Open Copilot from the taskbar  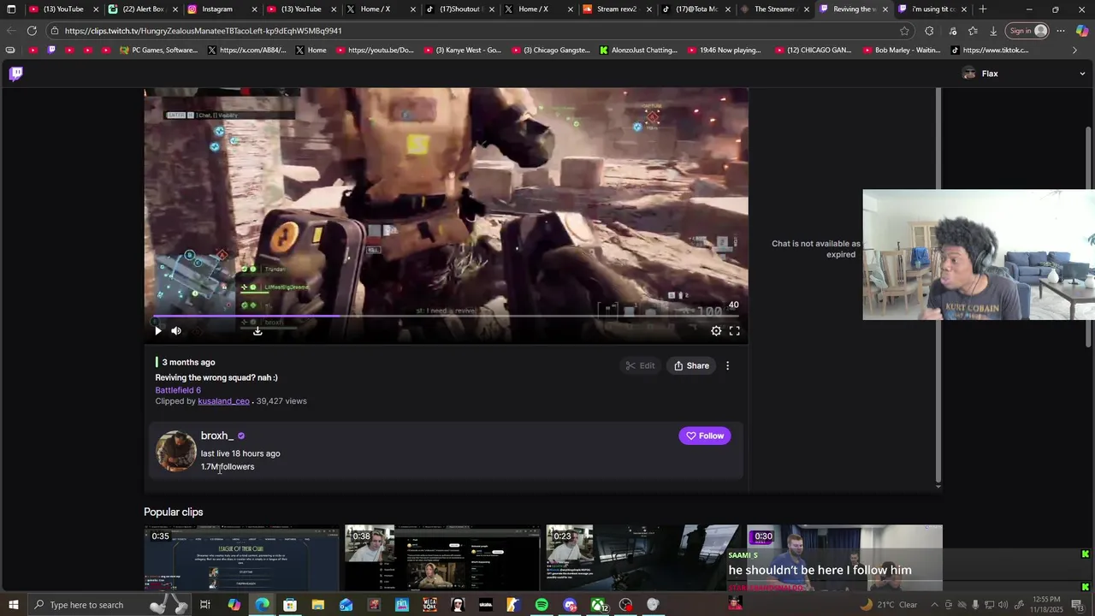pos(234,605)
